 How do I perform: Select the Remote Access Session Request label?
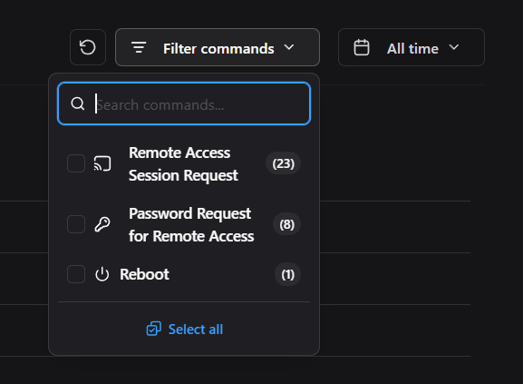click(183, 164)
